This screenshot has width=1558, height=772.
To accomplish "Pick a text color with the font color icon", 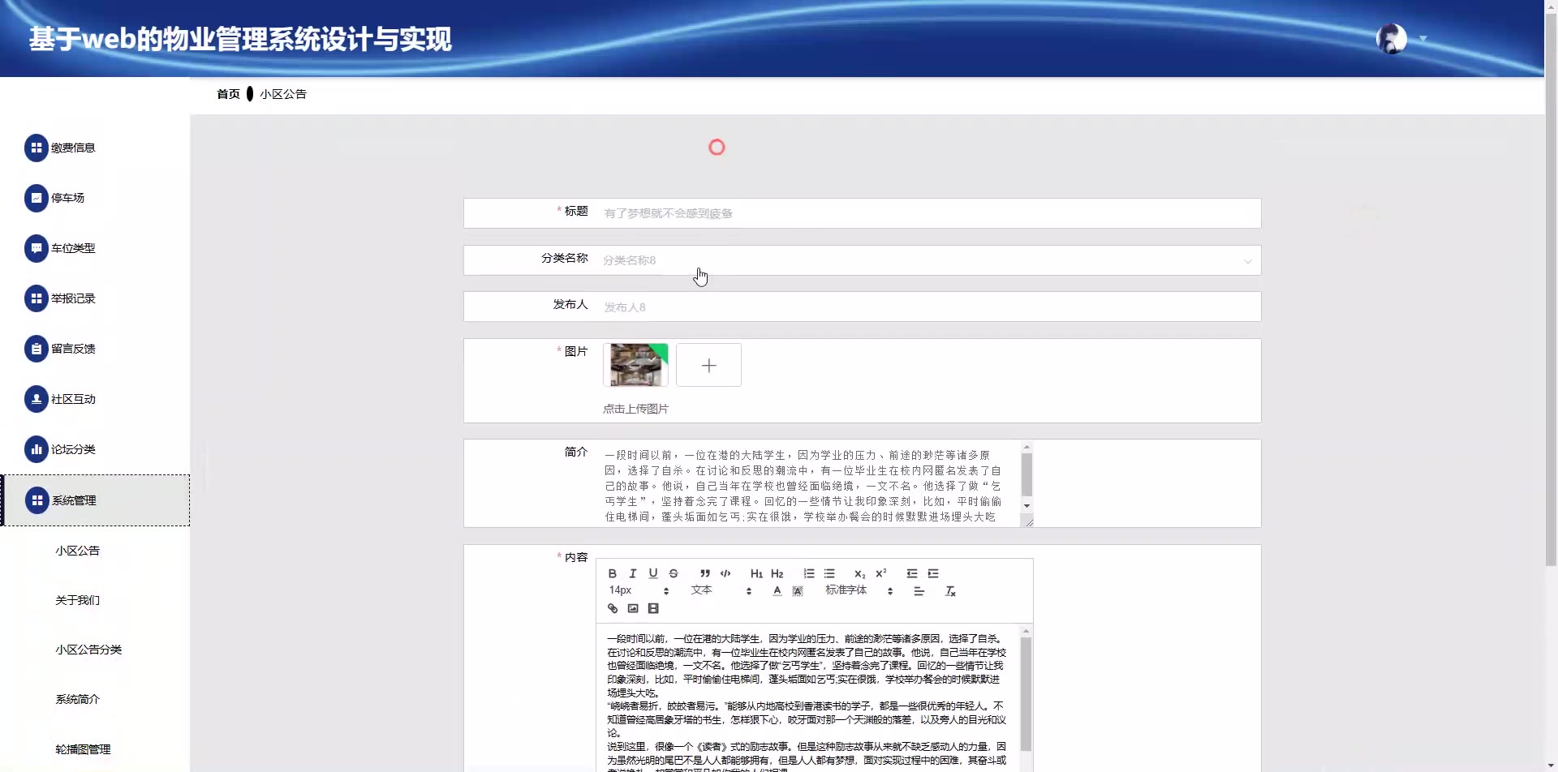I will (777, 591).
